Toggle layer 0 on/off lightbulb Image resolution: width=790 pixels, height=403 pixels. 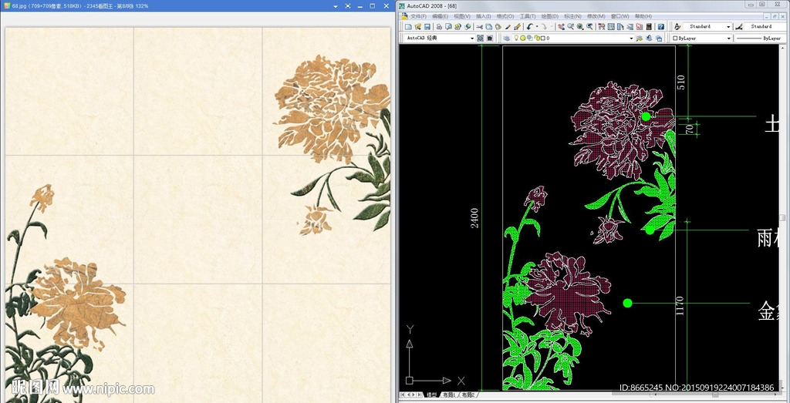[x=516, y=38]
